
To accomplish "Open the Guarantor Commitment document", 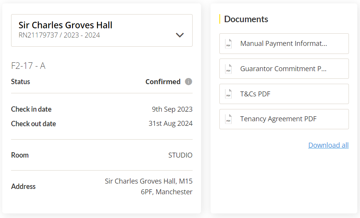I will [x=284, y=69].
